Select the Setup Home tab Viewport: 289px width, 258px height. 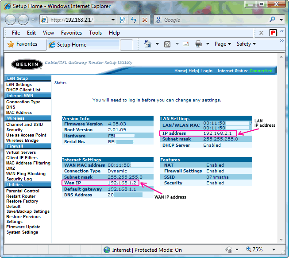[83, 45]
